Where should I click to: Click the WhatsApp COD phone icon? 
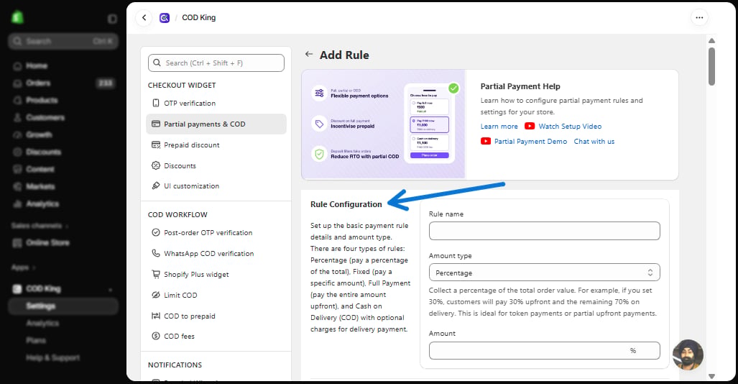pos(156,253)
